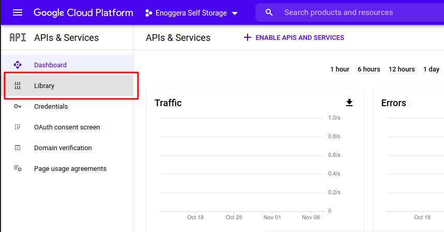Click the 0.2/s axis value on Traffic chart
444x232 pixels.
tap(334, 192)
